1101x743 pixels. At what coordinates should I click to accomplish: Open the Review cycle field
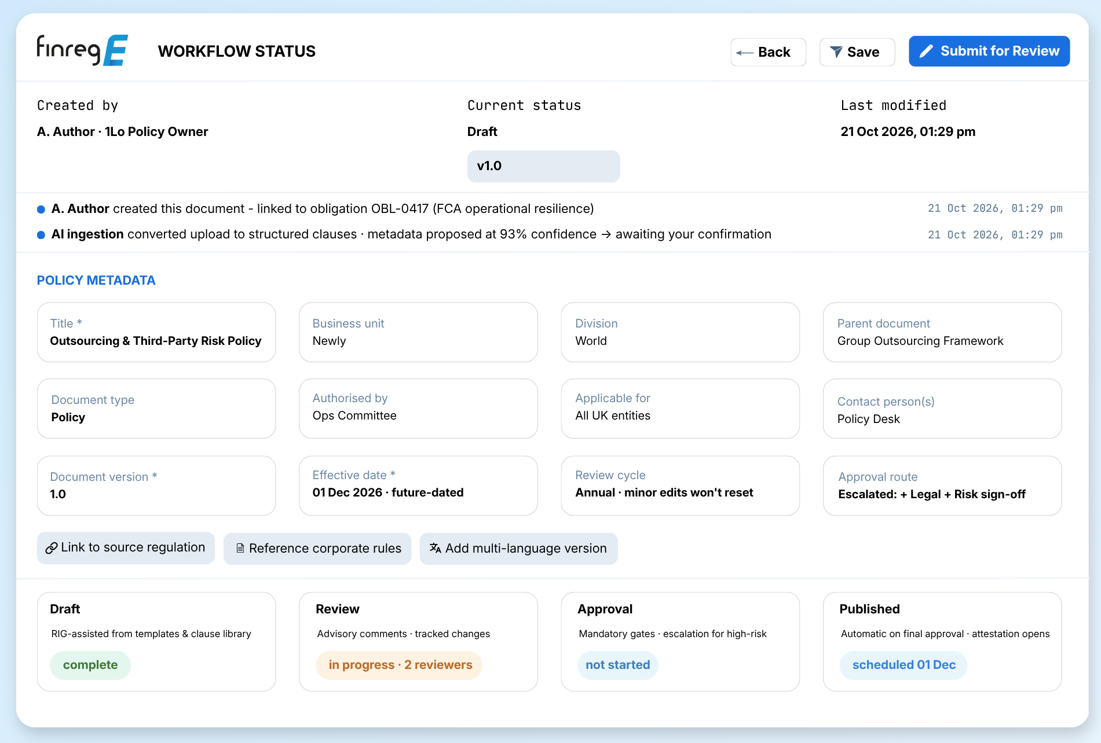[680, 485]
